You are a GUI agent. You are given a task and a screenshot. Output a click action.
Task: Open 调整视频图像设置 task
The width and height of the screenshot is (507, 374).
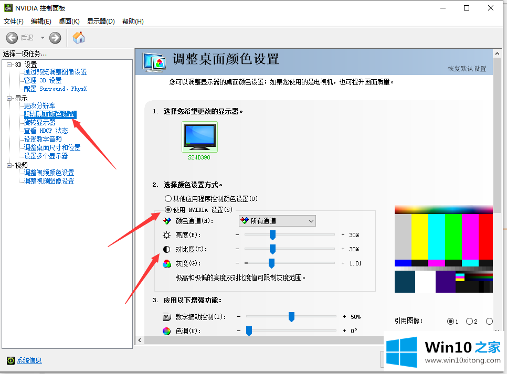[x=49, y=181]
